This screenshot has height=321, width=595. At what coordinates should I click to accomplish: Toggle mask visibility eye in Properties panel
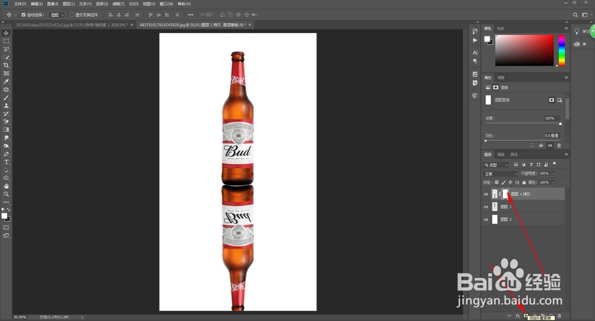[x=550, y=145]
